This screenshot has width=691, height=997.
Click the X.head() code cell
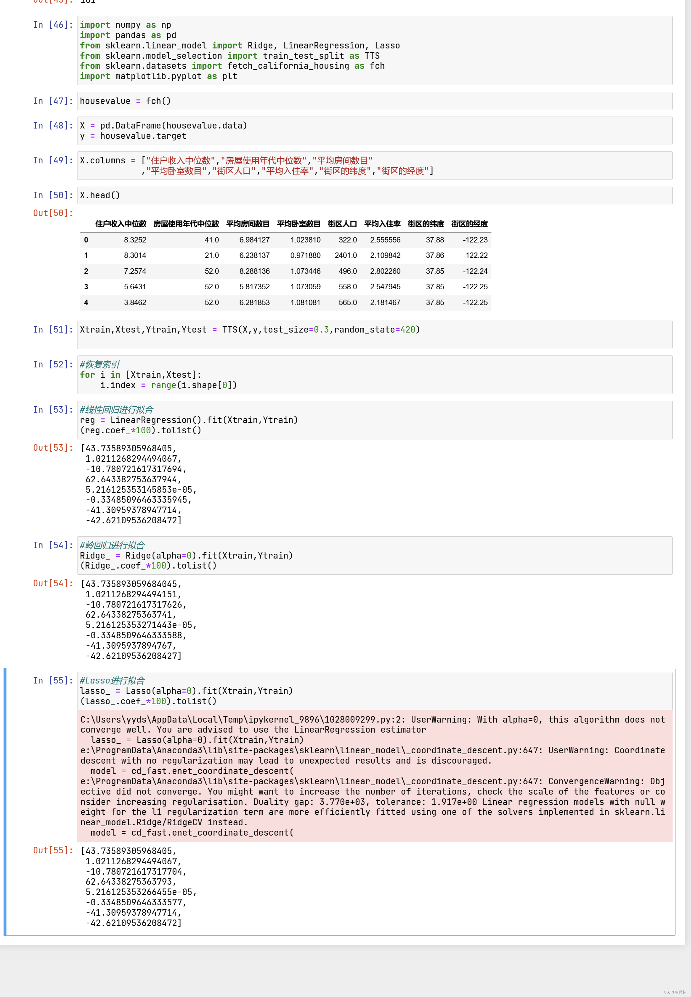[x=375, y=195]
